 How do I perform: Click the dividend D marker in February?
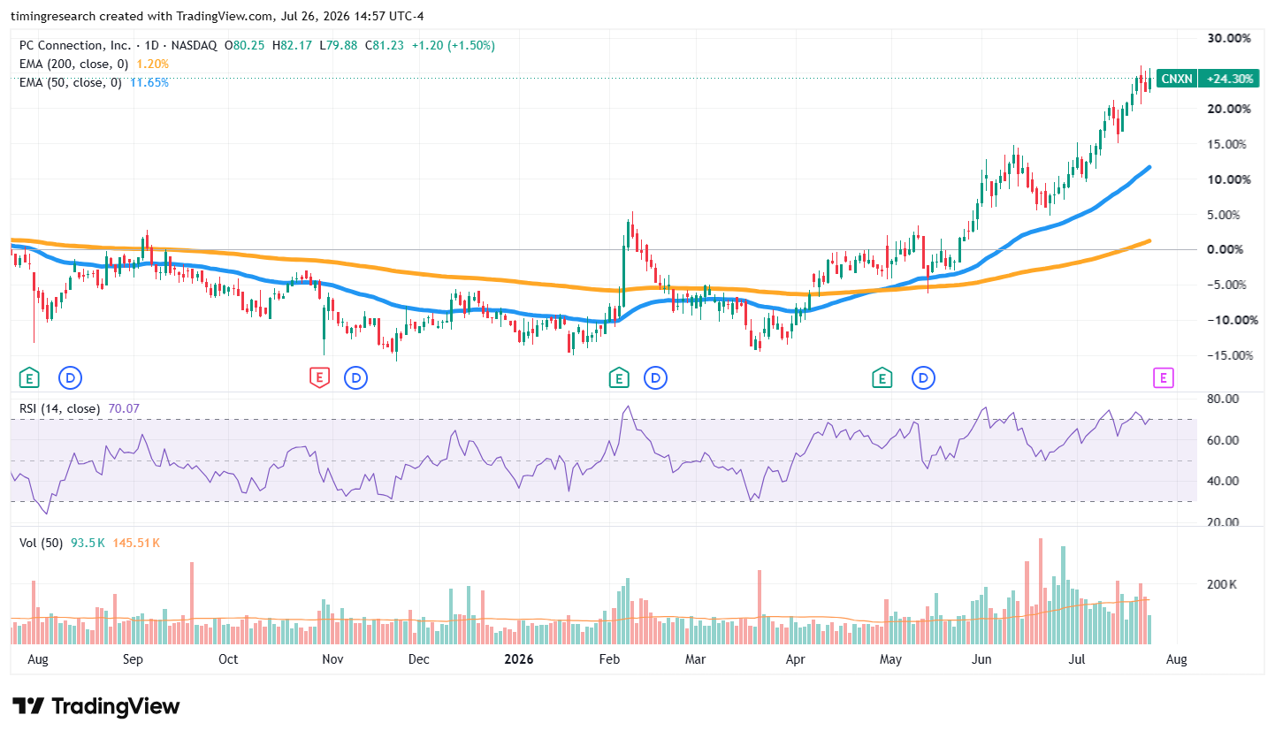[x=655, y=378]
